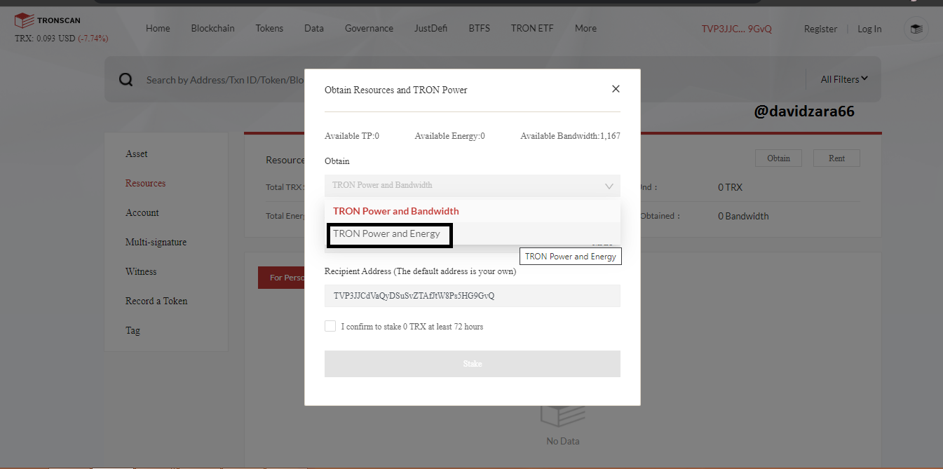Click the 0 TRX value

coord(730,187)
